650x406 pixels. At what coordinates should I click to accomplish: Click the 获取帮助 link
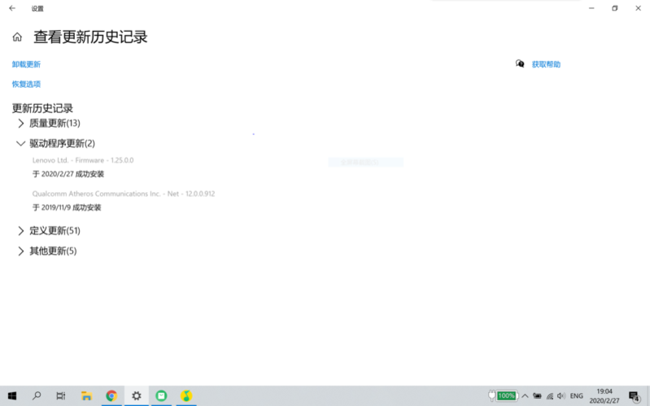(x=546, y=64)
